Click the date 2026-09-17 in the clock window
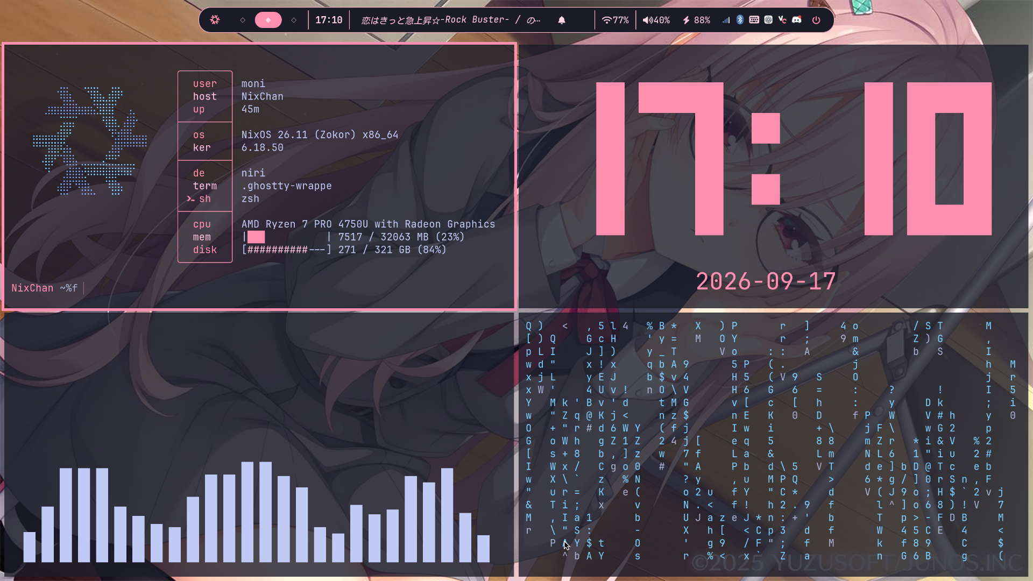This screenshot has width=1033, height=581. 766,281
